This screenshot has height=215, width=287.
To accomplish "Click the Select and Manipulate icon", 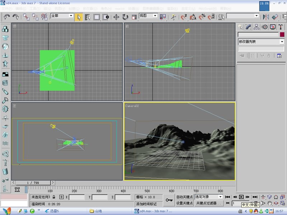I will 173,17.
